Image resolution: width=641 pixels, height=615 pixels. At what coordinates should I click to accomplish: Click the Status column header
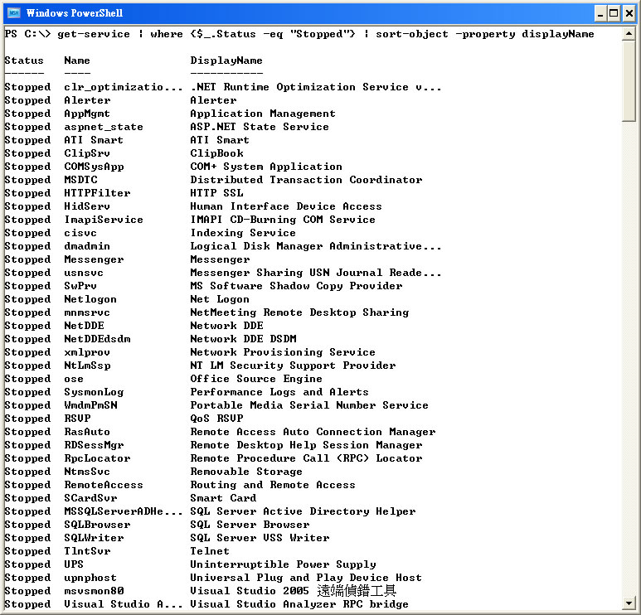pos(24,61)
